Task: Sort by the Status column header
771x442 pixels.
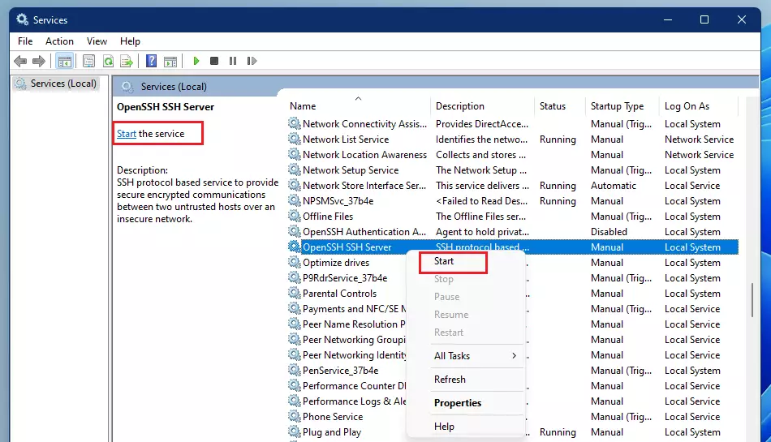Action: pyautogui.click(x=560, y=106)
